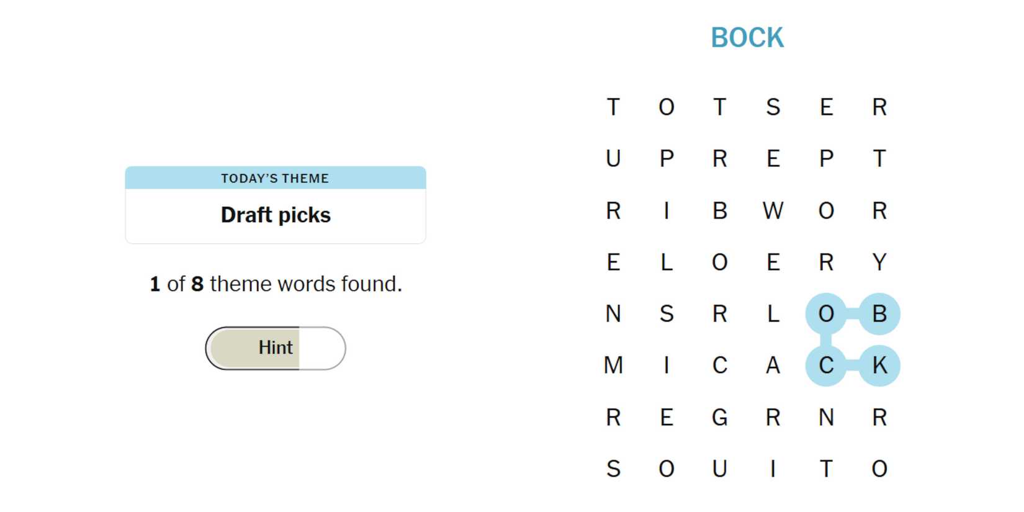Select the unhighlighted letter C
The width and height of the screenshot is (1024, 512).
720,366
